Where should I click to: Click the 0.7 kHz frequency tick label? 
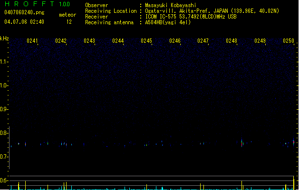point(4,157)
